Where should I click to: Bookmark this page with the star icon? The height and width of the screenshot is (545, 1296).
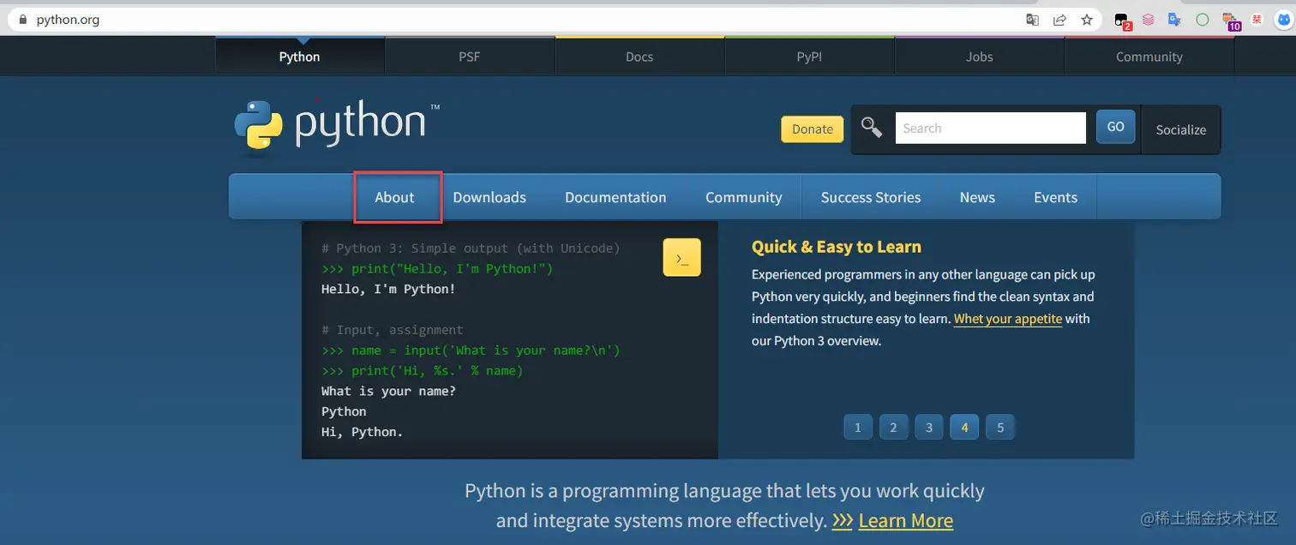point(1087,20)
